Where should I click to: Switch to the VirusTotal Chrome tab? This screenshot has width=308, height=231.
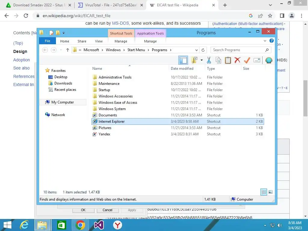[111, 5]
